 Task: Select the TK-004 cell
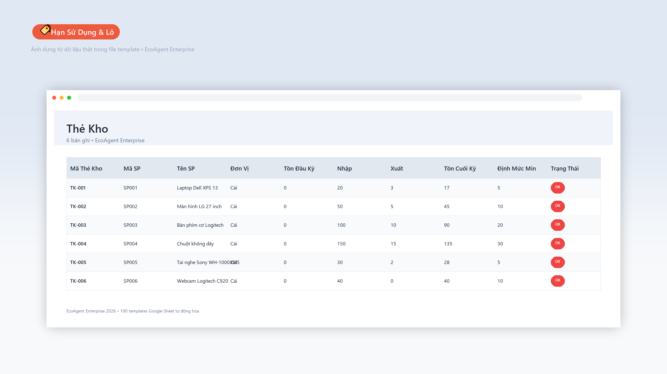78,244
